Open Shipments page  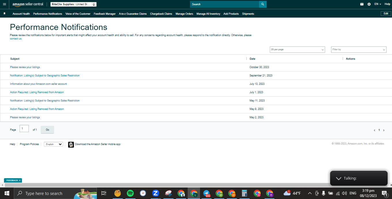pos(248,14)
